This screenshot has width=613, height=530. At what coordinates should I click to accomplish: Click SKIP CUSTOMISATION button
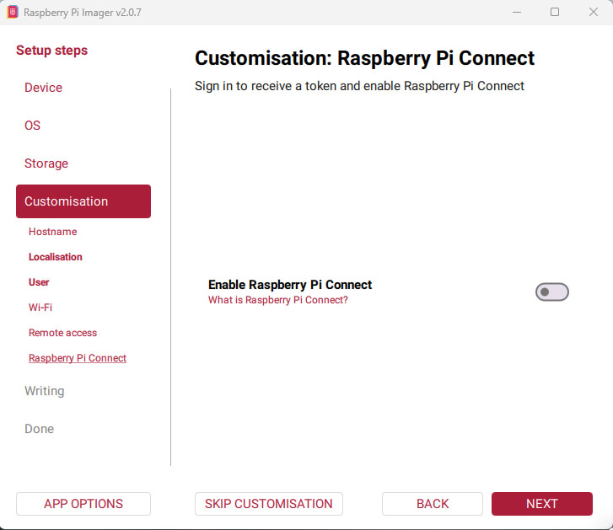[269, 504]
